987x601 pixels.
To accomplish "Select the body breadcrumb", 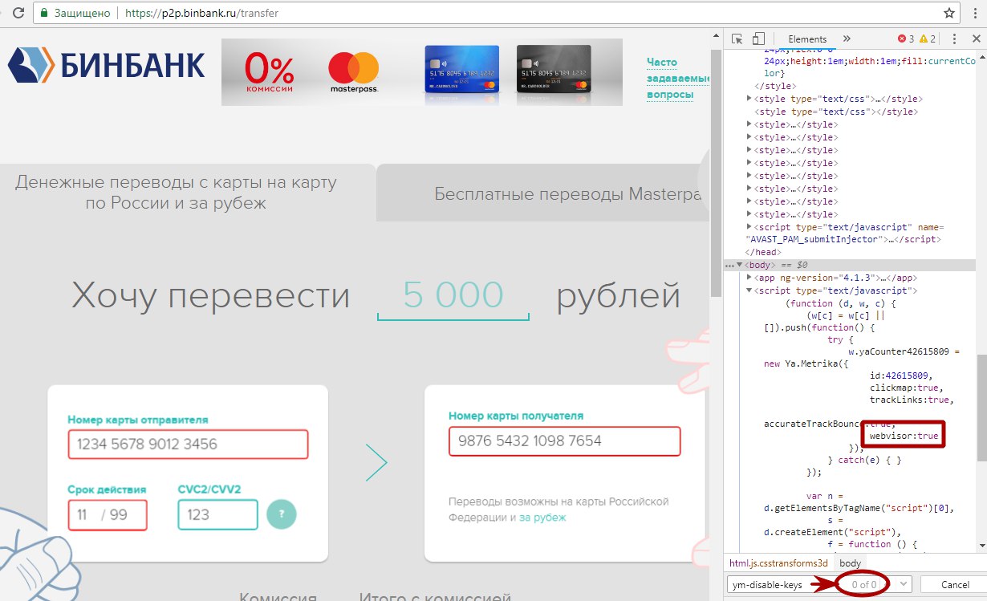I will [851, 563].
